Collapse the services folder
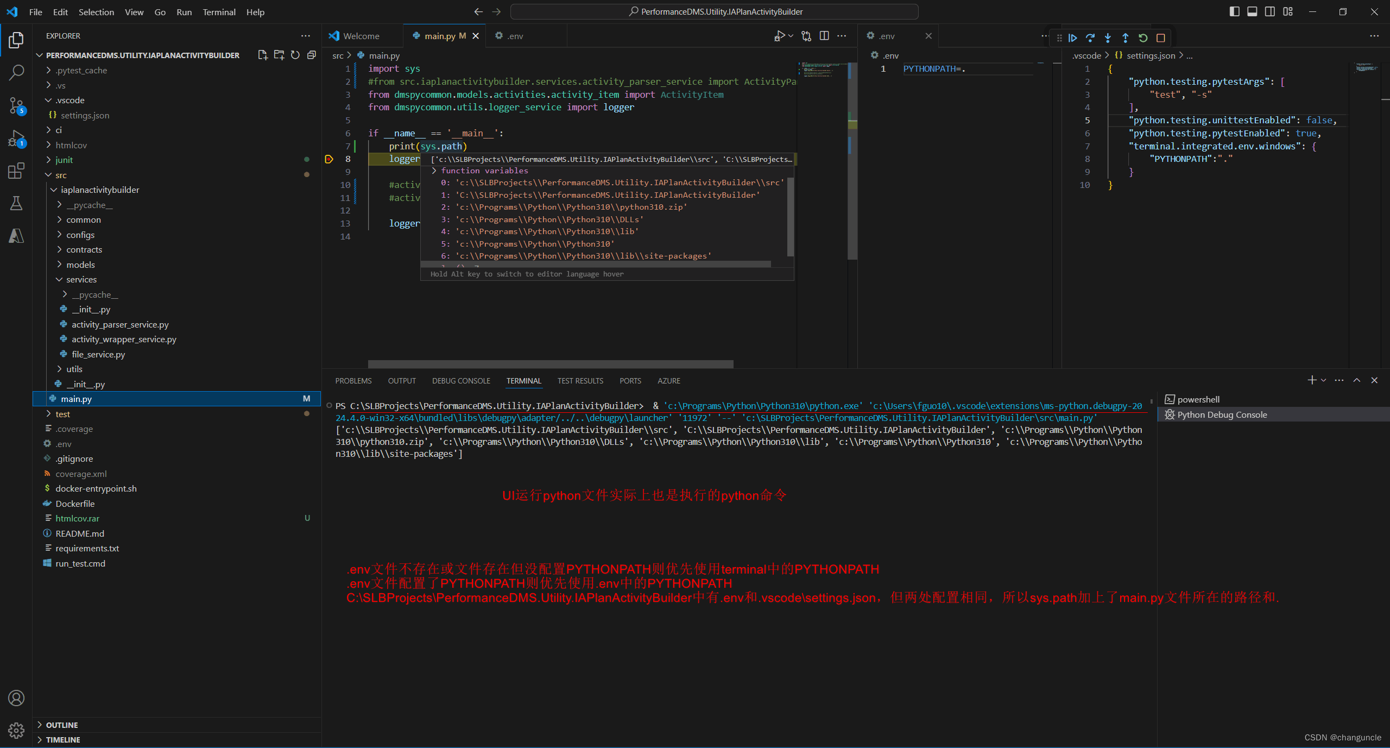This screenshot has height=748, width=1390. 81,279
